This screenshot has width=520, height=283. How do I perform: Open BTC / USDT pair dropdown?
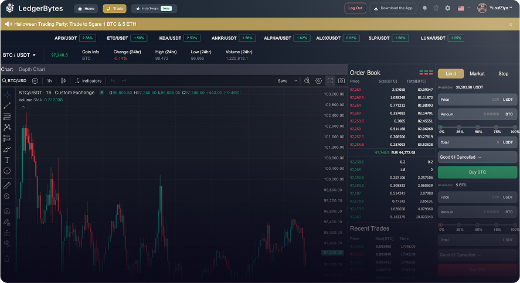click(19, 55)
